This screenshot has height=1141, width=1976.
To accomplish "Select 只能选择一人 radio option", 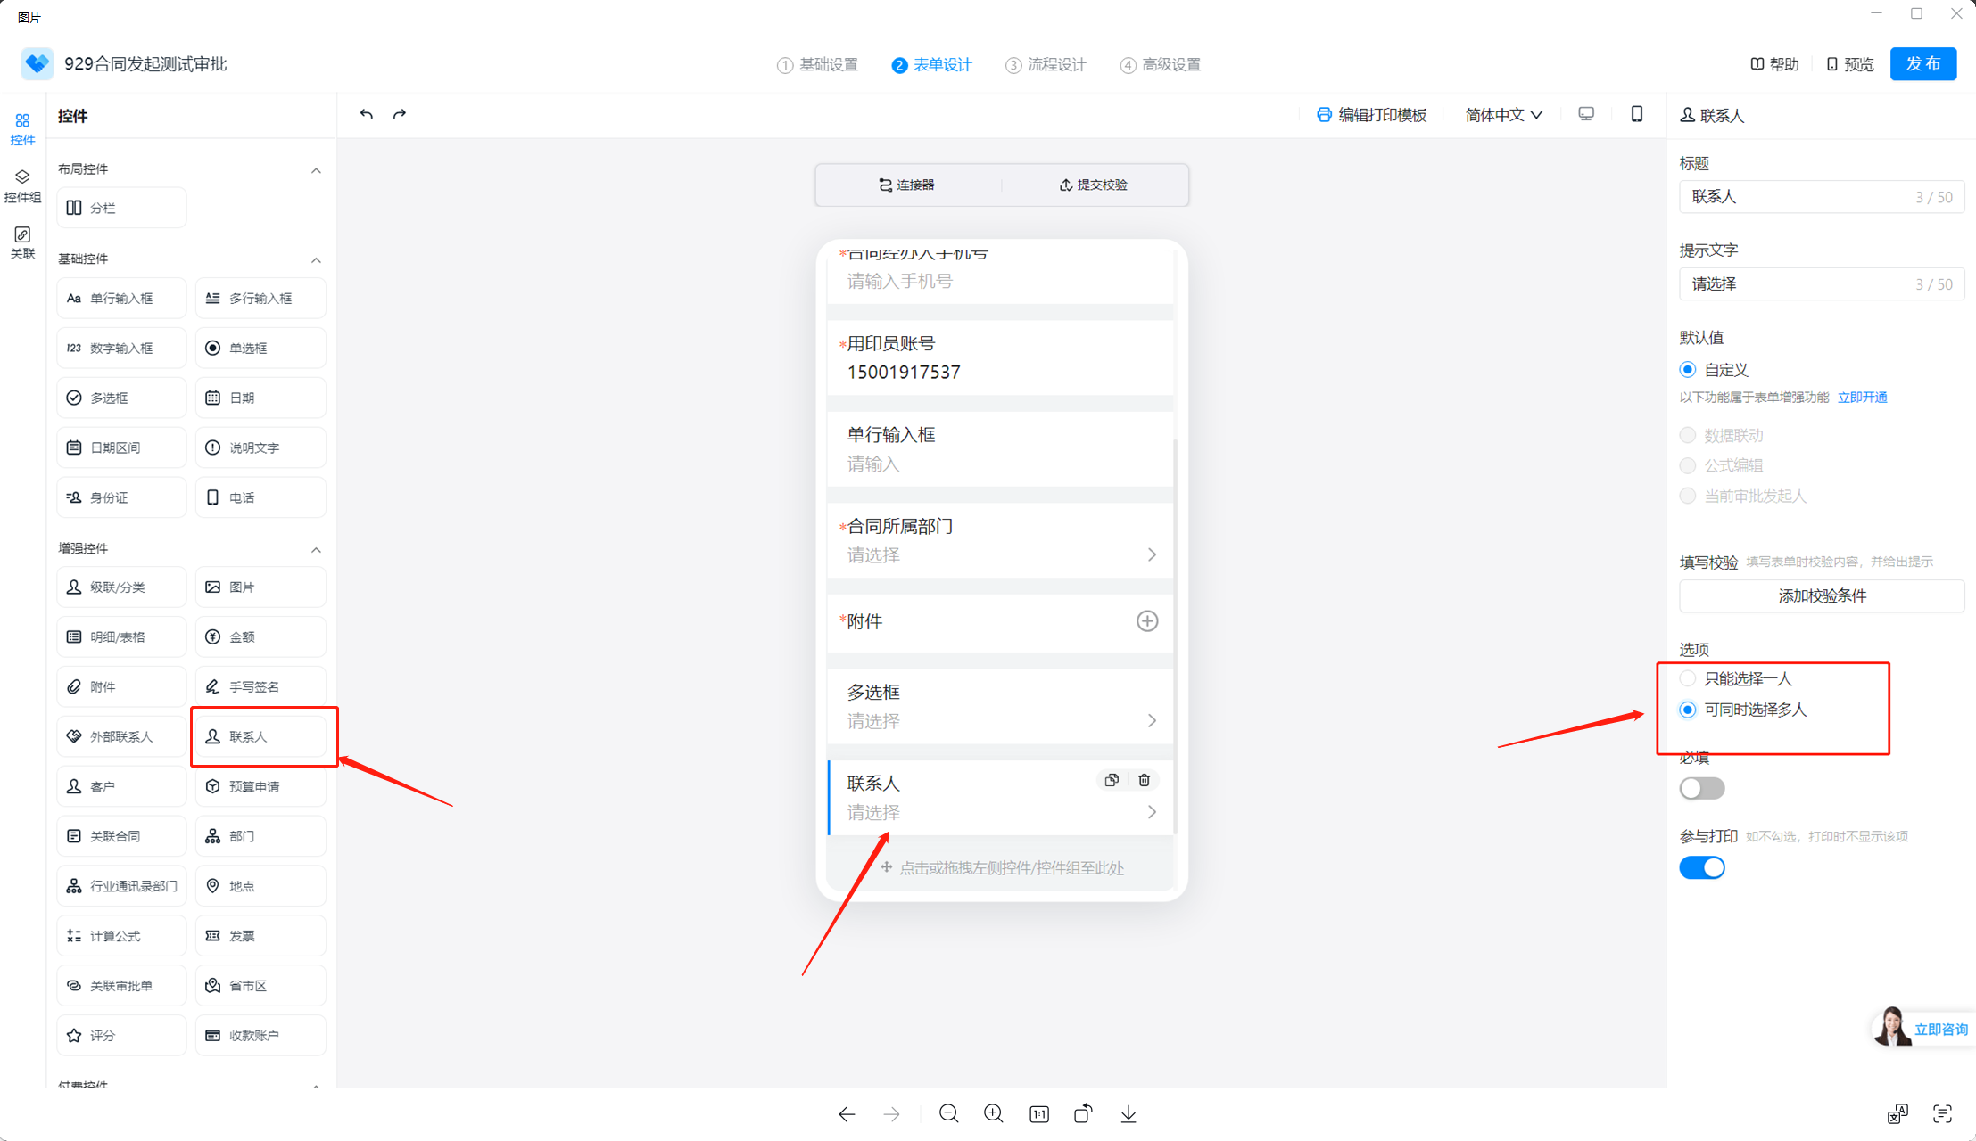I will click(1687, 678).
